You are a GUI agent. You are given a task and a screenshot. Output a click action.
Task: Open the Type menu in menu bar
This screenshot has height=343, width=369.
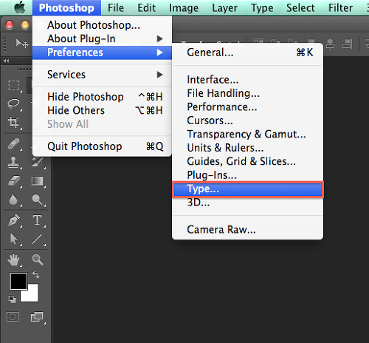(x=262, y=8)
